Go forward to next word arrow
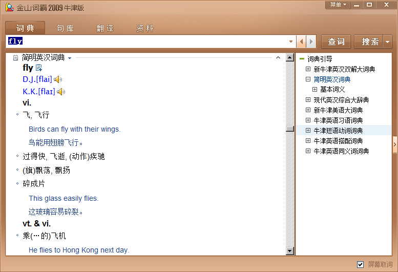 (311, 41)
